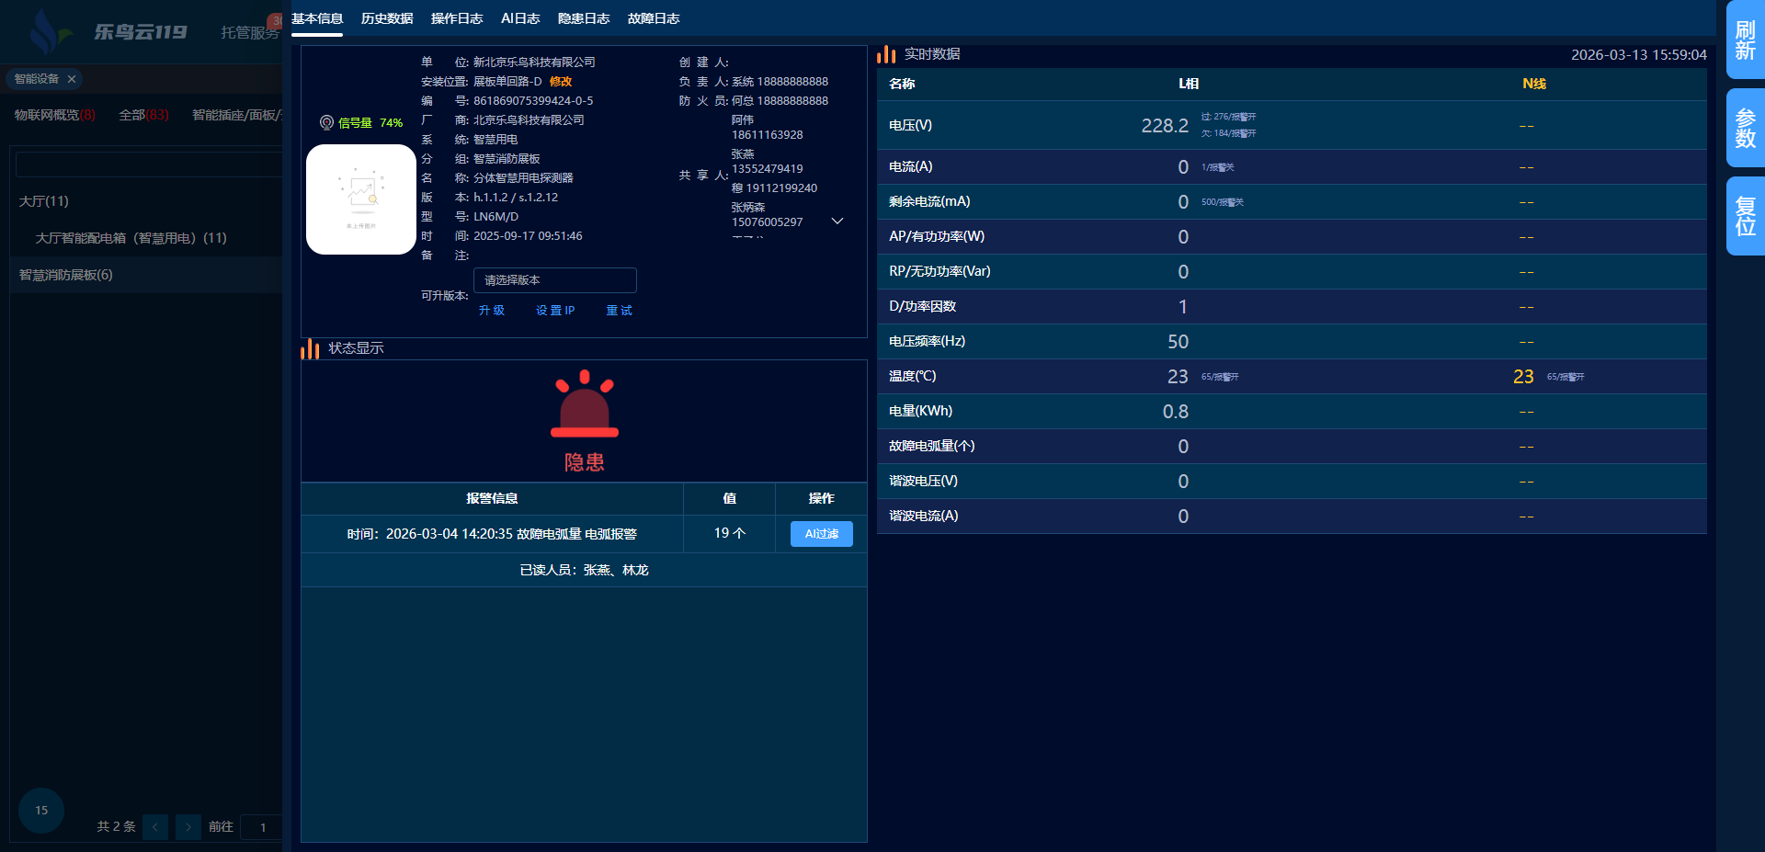The image size is (1765, 852).
Task: Expand the 大厅(11) group
Action: coord(44,201)
